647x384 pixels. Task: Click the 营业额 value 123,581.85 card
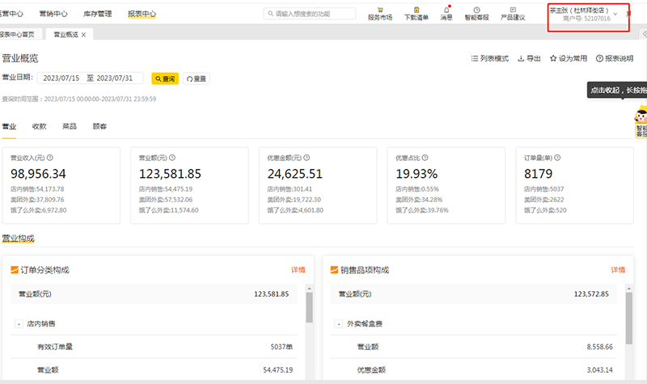(x=170, y=174)
